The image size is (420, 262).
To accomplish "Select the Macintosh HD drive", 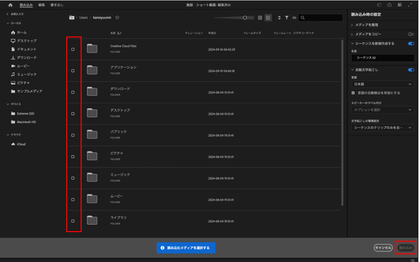I will (24, 122).
